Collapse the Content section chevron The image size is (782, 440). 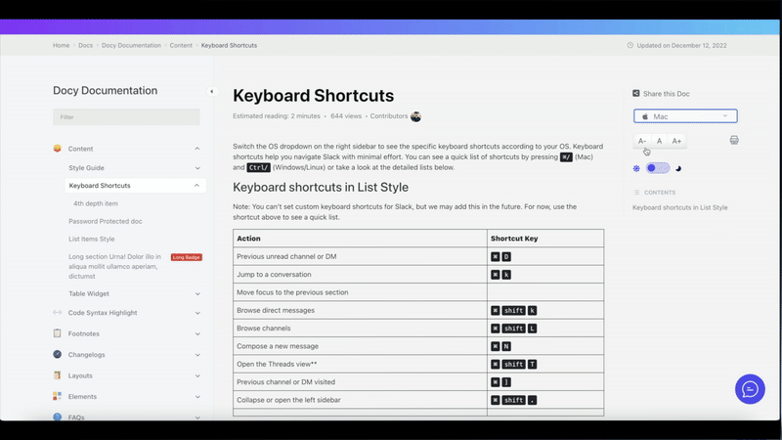tap(197, 149)
